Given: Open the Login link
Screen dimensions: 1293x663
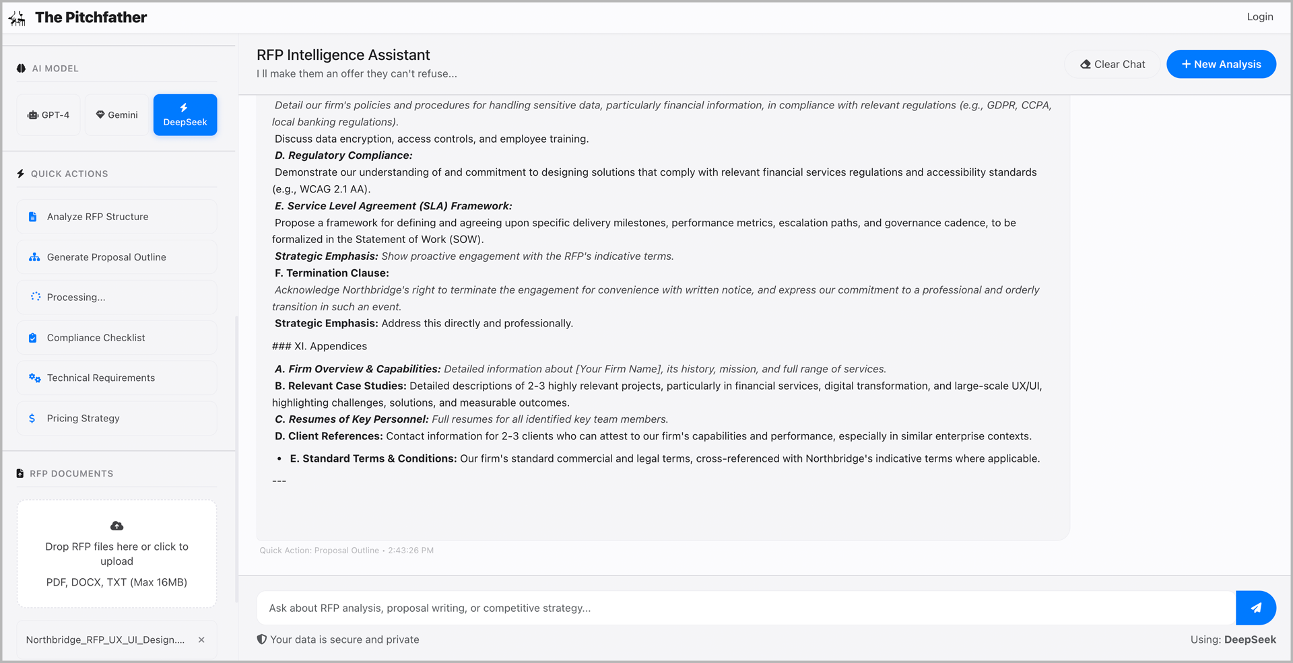Looking at the screenshot, I should (x=1259, y=17).
